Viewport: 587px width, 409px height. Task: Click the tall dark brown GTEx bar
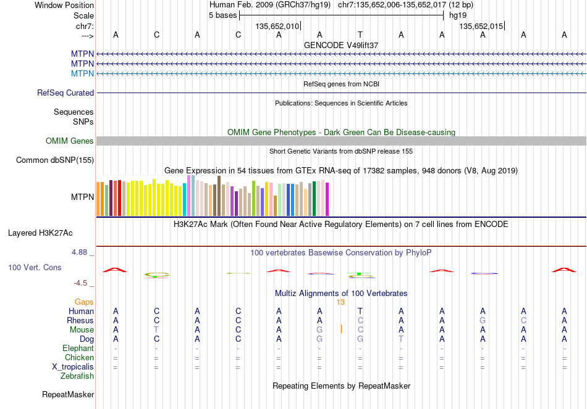tap(219, 196)
